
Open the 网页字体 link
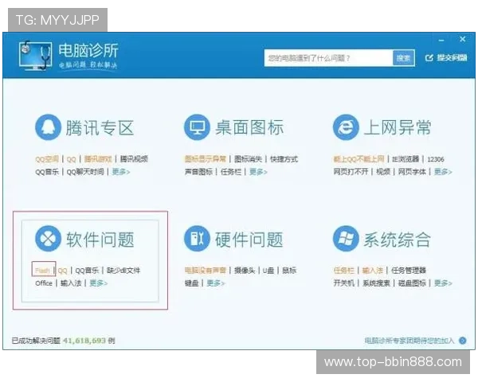point(412,172)
